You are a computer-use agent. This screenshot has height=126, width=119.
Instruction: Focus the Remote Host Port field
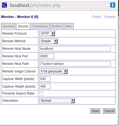47,56
